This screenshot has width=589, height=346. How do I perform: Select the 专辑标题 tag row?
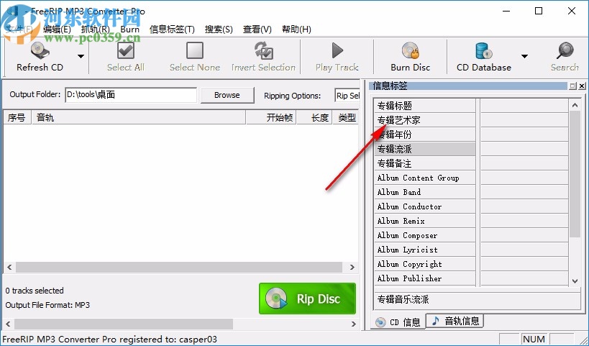point(425,106)
